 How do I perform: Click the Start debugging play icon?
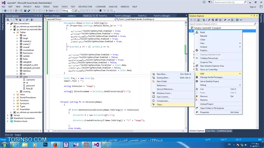47,11
